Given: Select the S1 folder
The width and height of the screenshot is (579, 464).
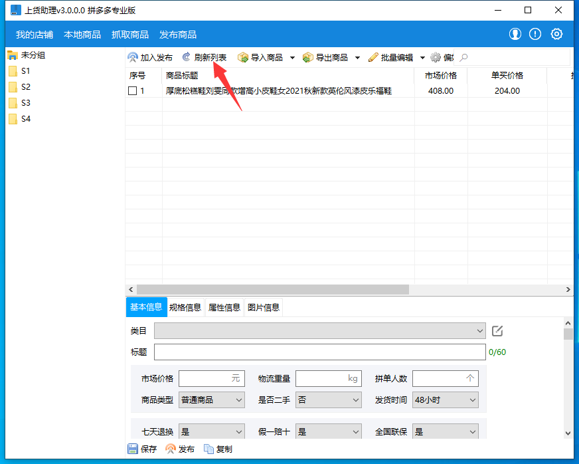Looking at the screenshot, I should (19, 71).
